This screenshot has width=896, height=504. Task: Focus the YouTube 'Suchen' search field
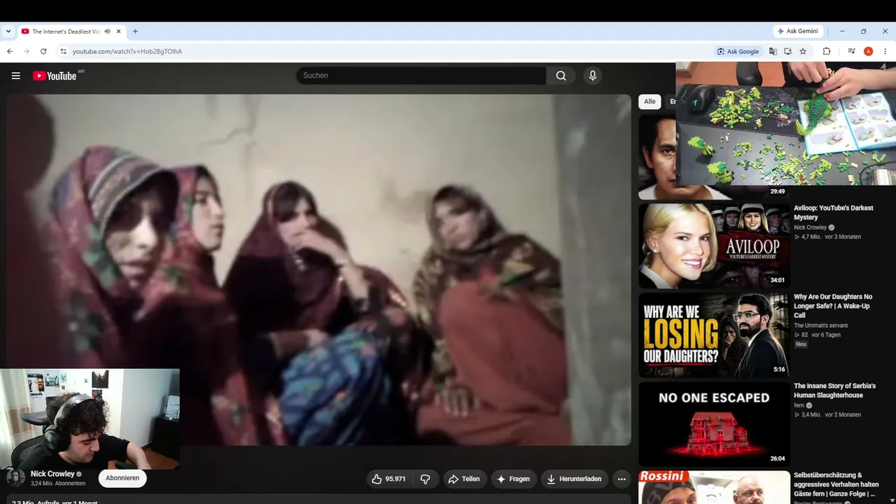(x=421, y=76)
